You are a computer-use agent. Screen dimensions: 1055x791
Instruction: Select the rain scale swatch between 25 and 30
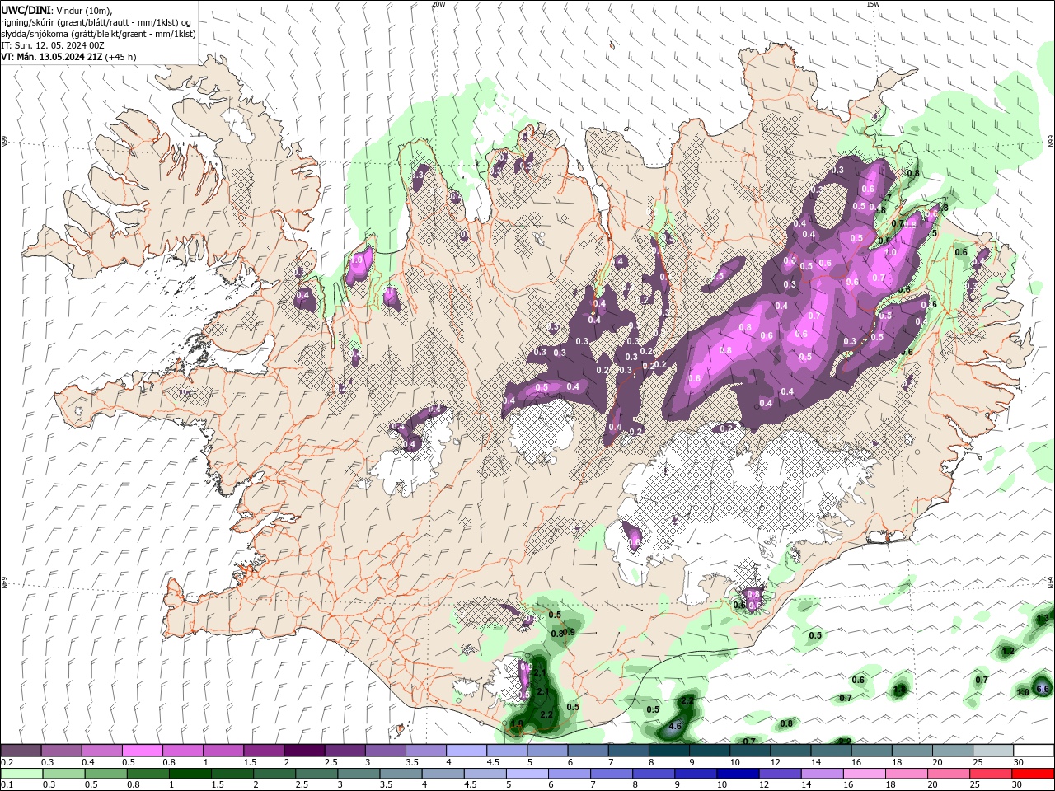[x=991, y=773]
